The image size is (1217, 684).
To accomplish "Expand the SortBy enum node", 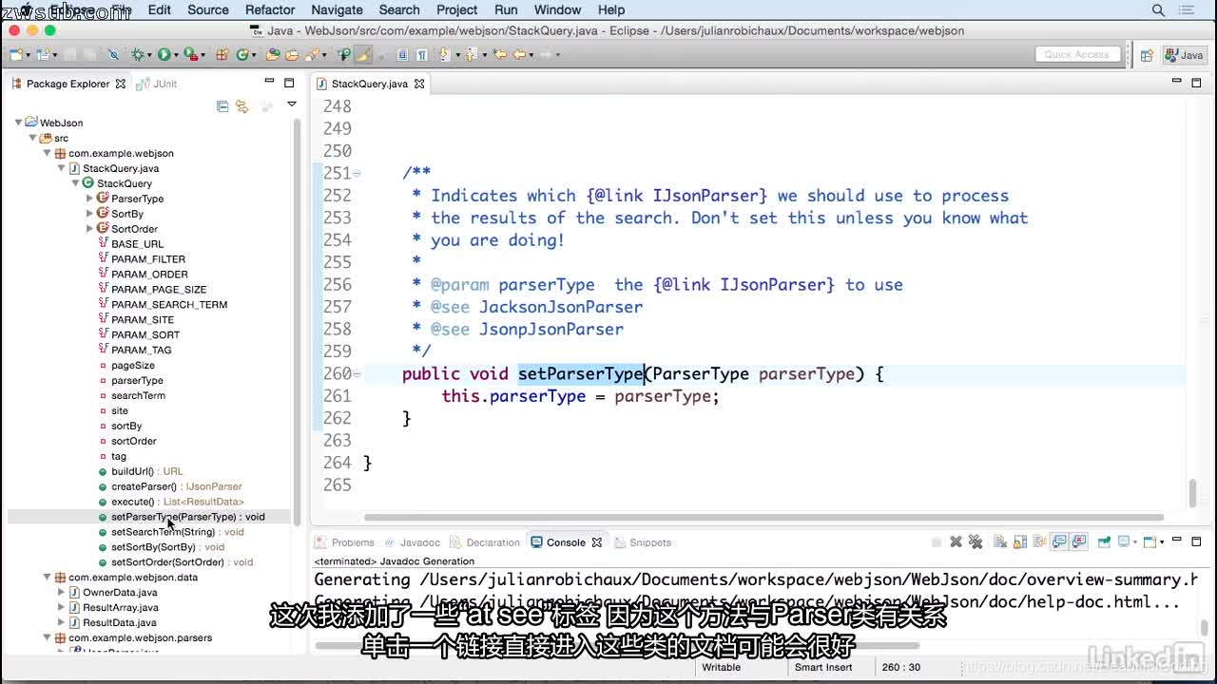I will (x=89, y=214).
